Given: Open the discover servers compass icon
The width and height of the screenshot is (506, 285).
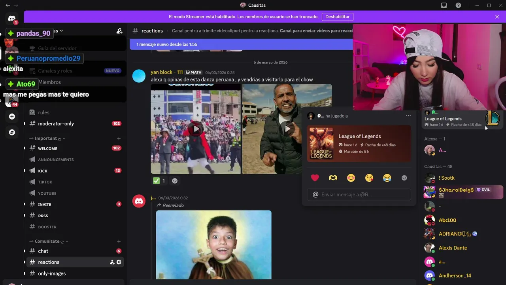Looking at the screenshot, I should (12, 132).
